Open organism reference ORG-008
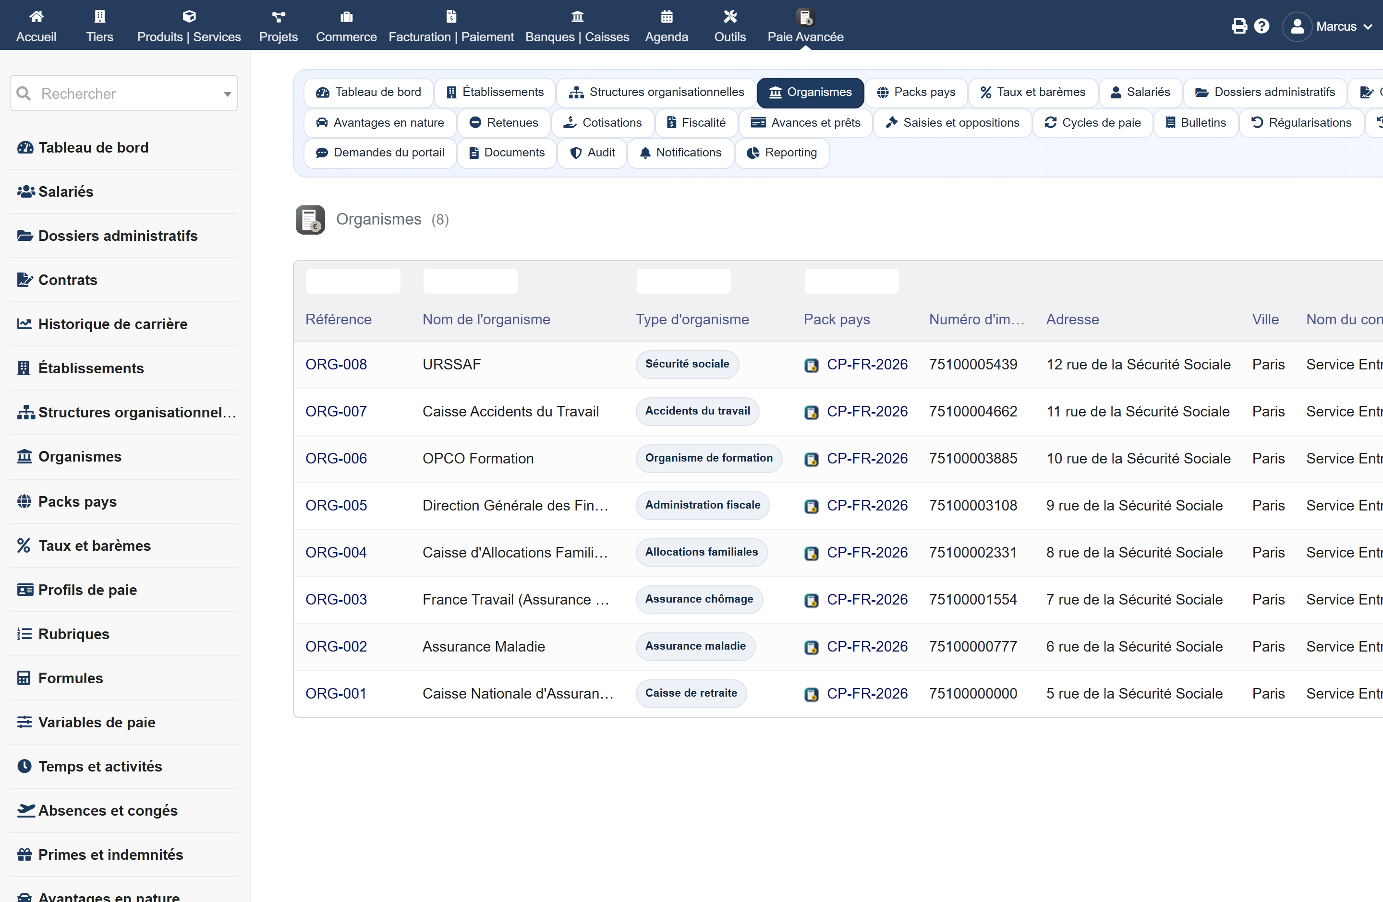The width and height of the screenshot is (1383, 902). 336,365
